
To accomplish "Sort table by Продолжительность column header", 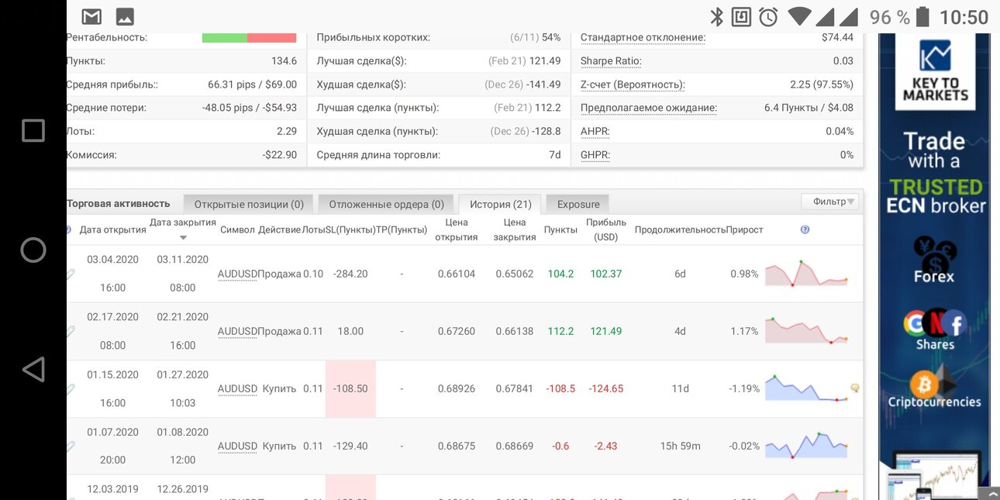I will point(680,229).
